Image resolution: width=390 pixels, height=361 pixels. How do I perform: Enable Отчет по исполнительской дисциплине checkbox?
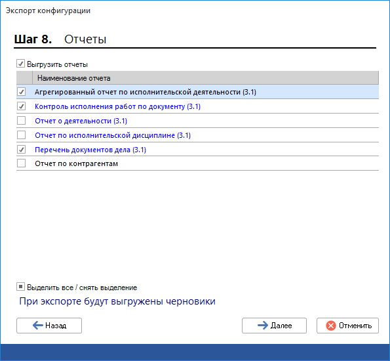pos(22,135)
